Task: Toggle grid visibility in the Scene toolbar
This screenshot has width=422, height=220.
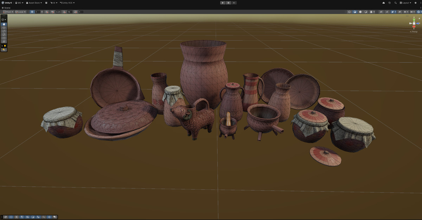Action: click(x=32, y=12)
